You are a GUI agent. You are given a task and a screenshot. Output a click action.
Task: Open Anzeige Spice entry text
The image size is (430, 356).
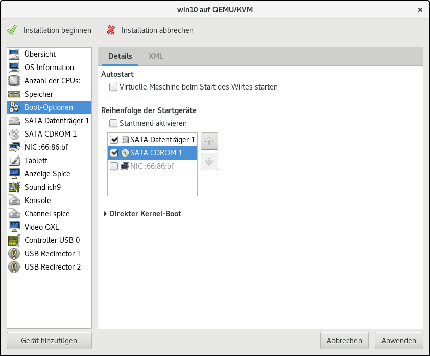point(47,174)
